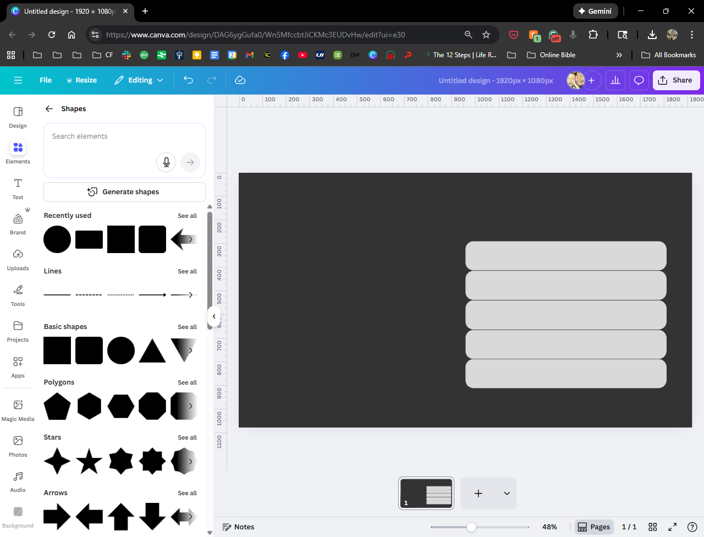
Task: Open the File menu
Action: point(46,80)
